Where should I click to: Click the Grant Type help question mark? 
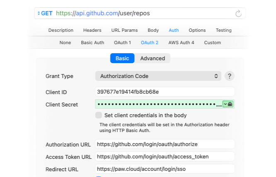click(229, 76)
